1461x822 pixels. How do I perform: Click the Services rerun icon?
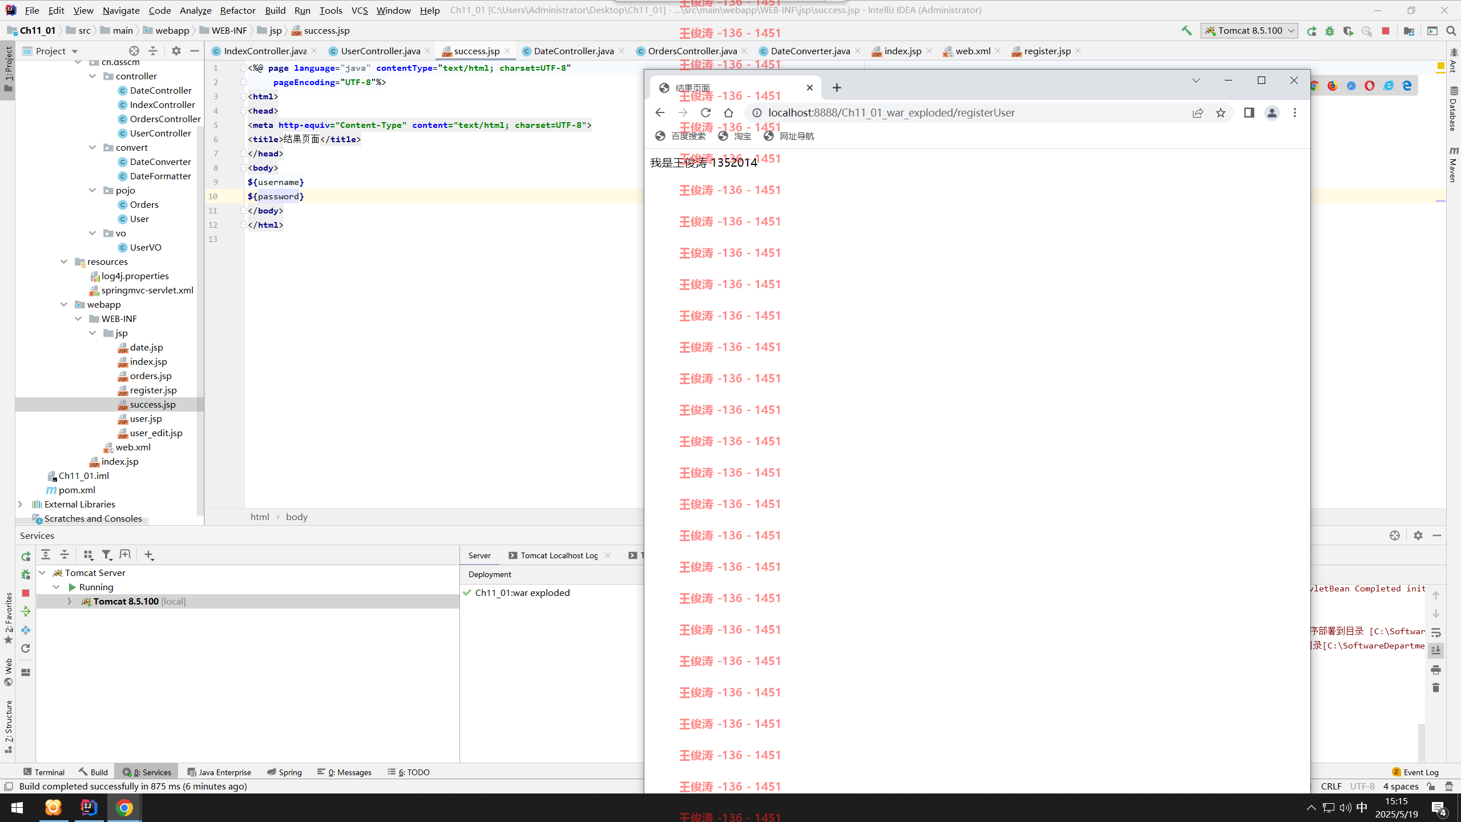click(x=26, y=556)
